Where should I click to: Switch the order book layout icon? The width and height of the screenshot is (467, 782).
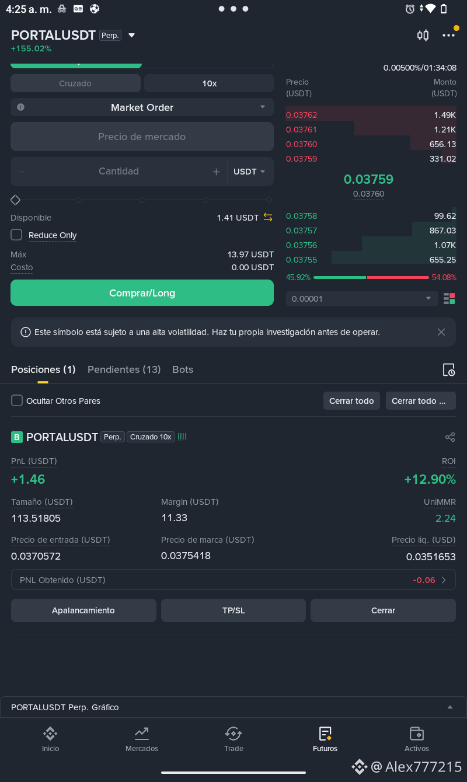pos(449,299)
